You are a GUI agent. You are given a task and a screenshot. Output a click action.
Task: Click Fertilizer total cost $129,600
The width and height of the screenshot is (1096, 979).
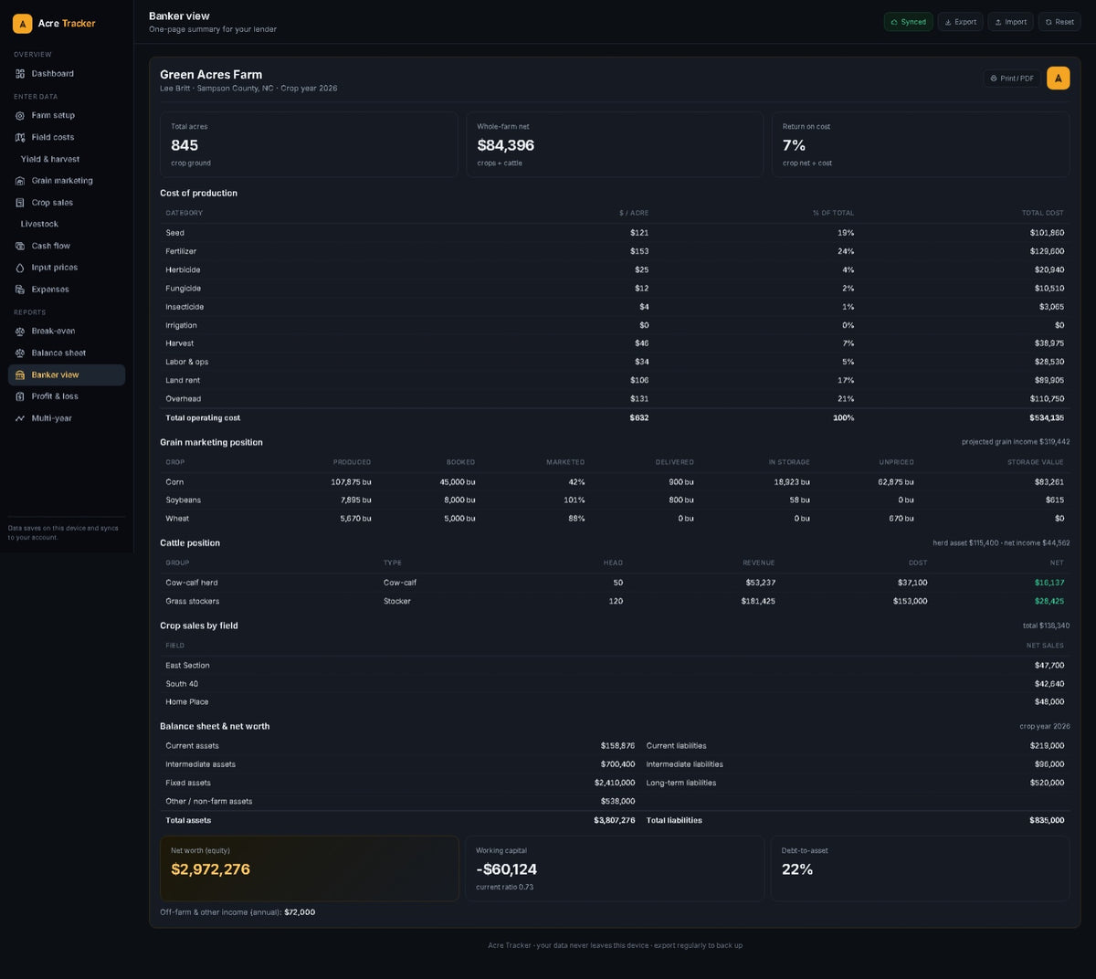(1047, 251)
